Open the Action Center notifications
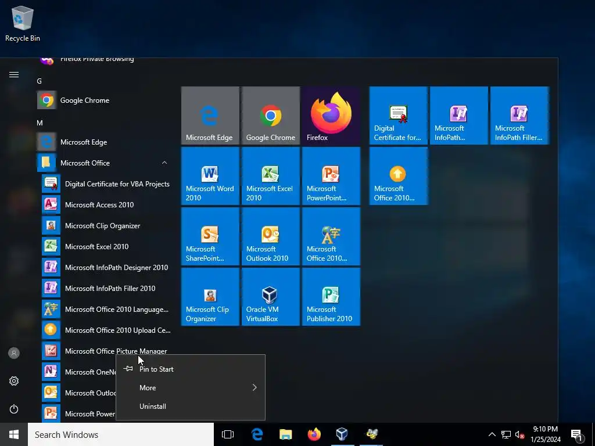This screenshot has height=446, width=595. (x=577, y=434)
